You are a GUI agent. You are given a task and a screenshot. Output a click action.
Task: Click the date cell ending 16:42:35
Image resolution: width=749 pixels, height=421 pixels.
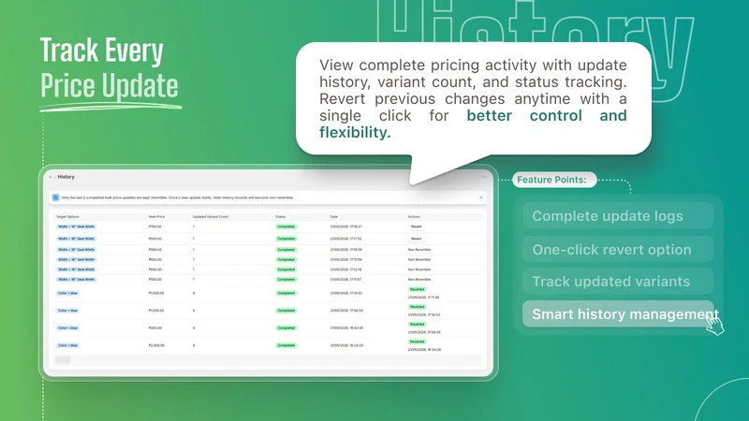coord(345,328)
